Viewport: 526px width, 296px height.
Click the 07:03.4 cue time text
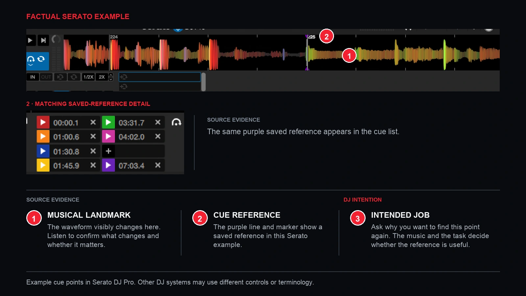[131, 166]
